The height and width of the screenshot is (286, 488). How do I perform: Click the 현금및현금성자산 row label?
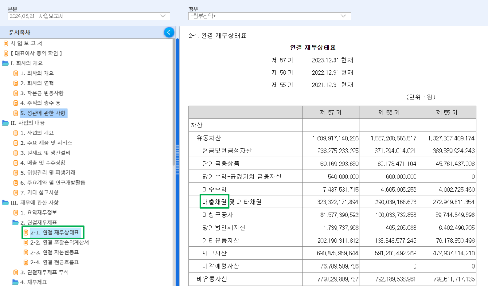click(x=227, y=151)
